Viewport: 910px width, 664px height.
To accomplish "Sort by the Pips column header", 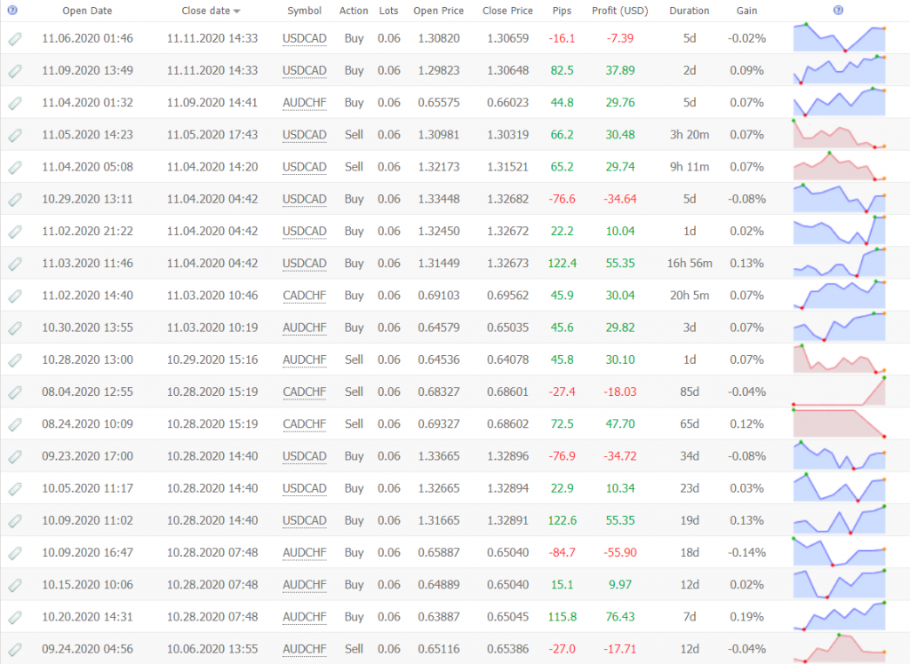I will click(x=562, y=12).
